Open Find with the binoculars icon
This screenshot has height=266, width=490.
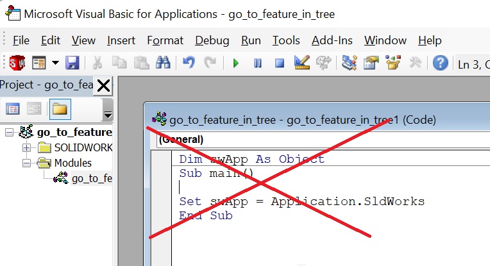(x=163, y=63)
